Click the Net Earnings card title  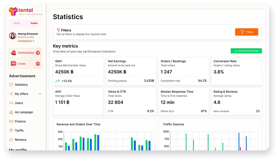tap(117, 61)
